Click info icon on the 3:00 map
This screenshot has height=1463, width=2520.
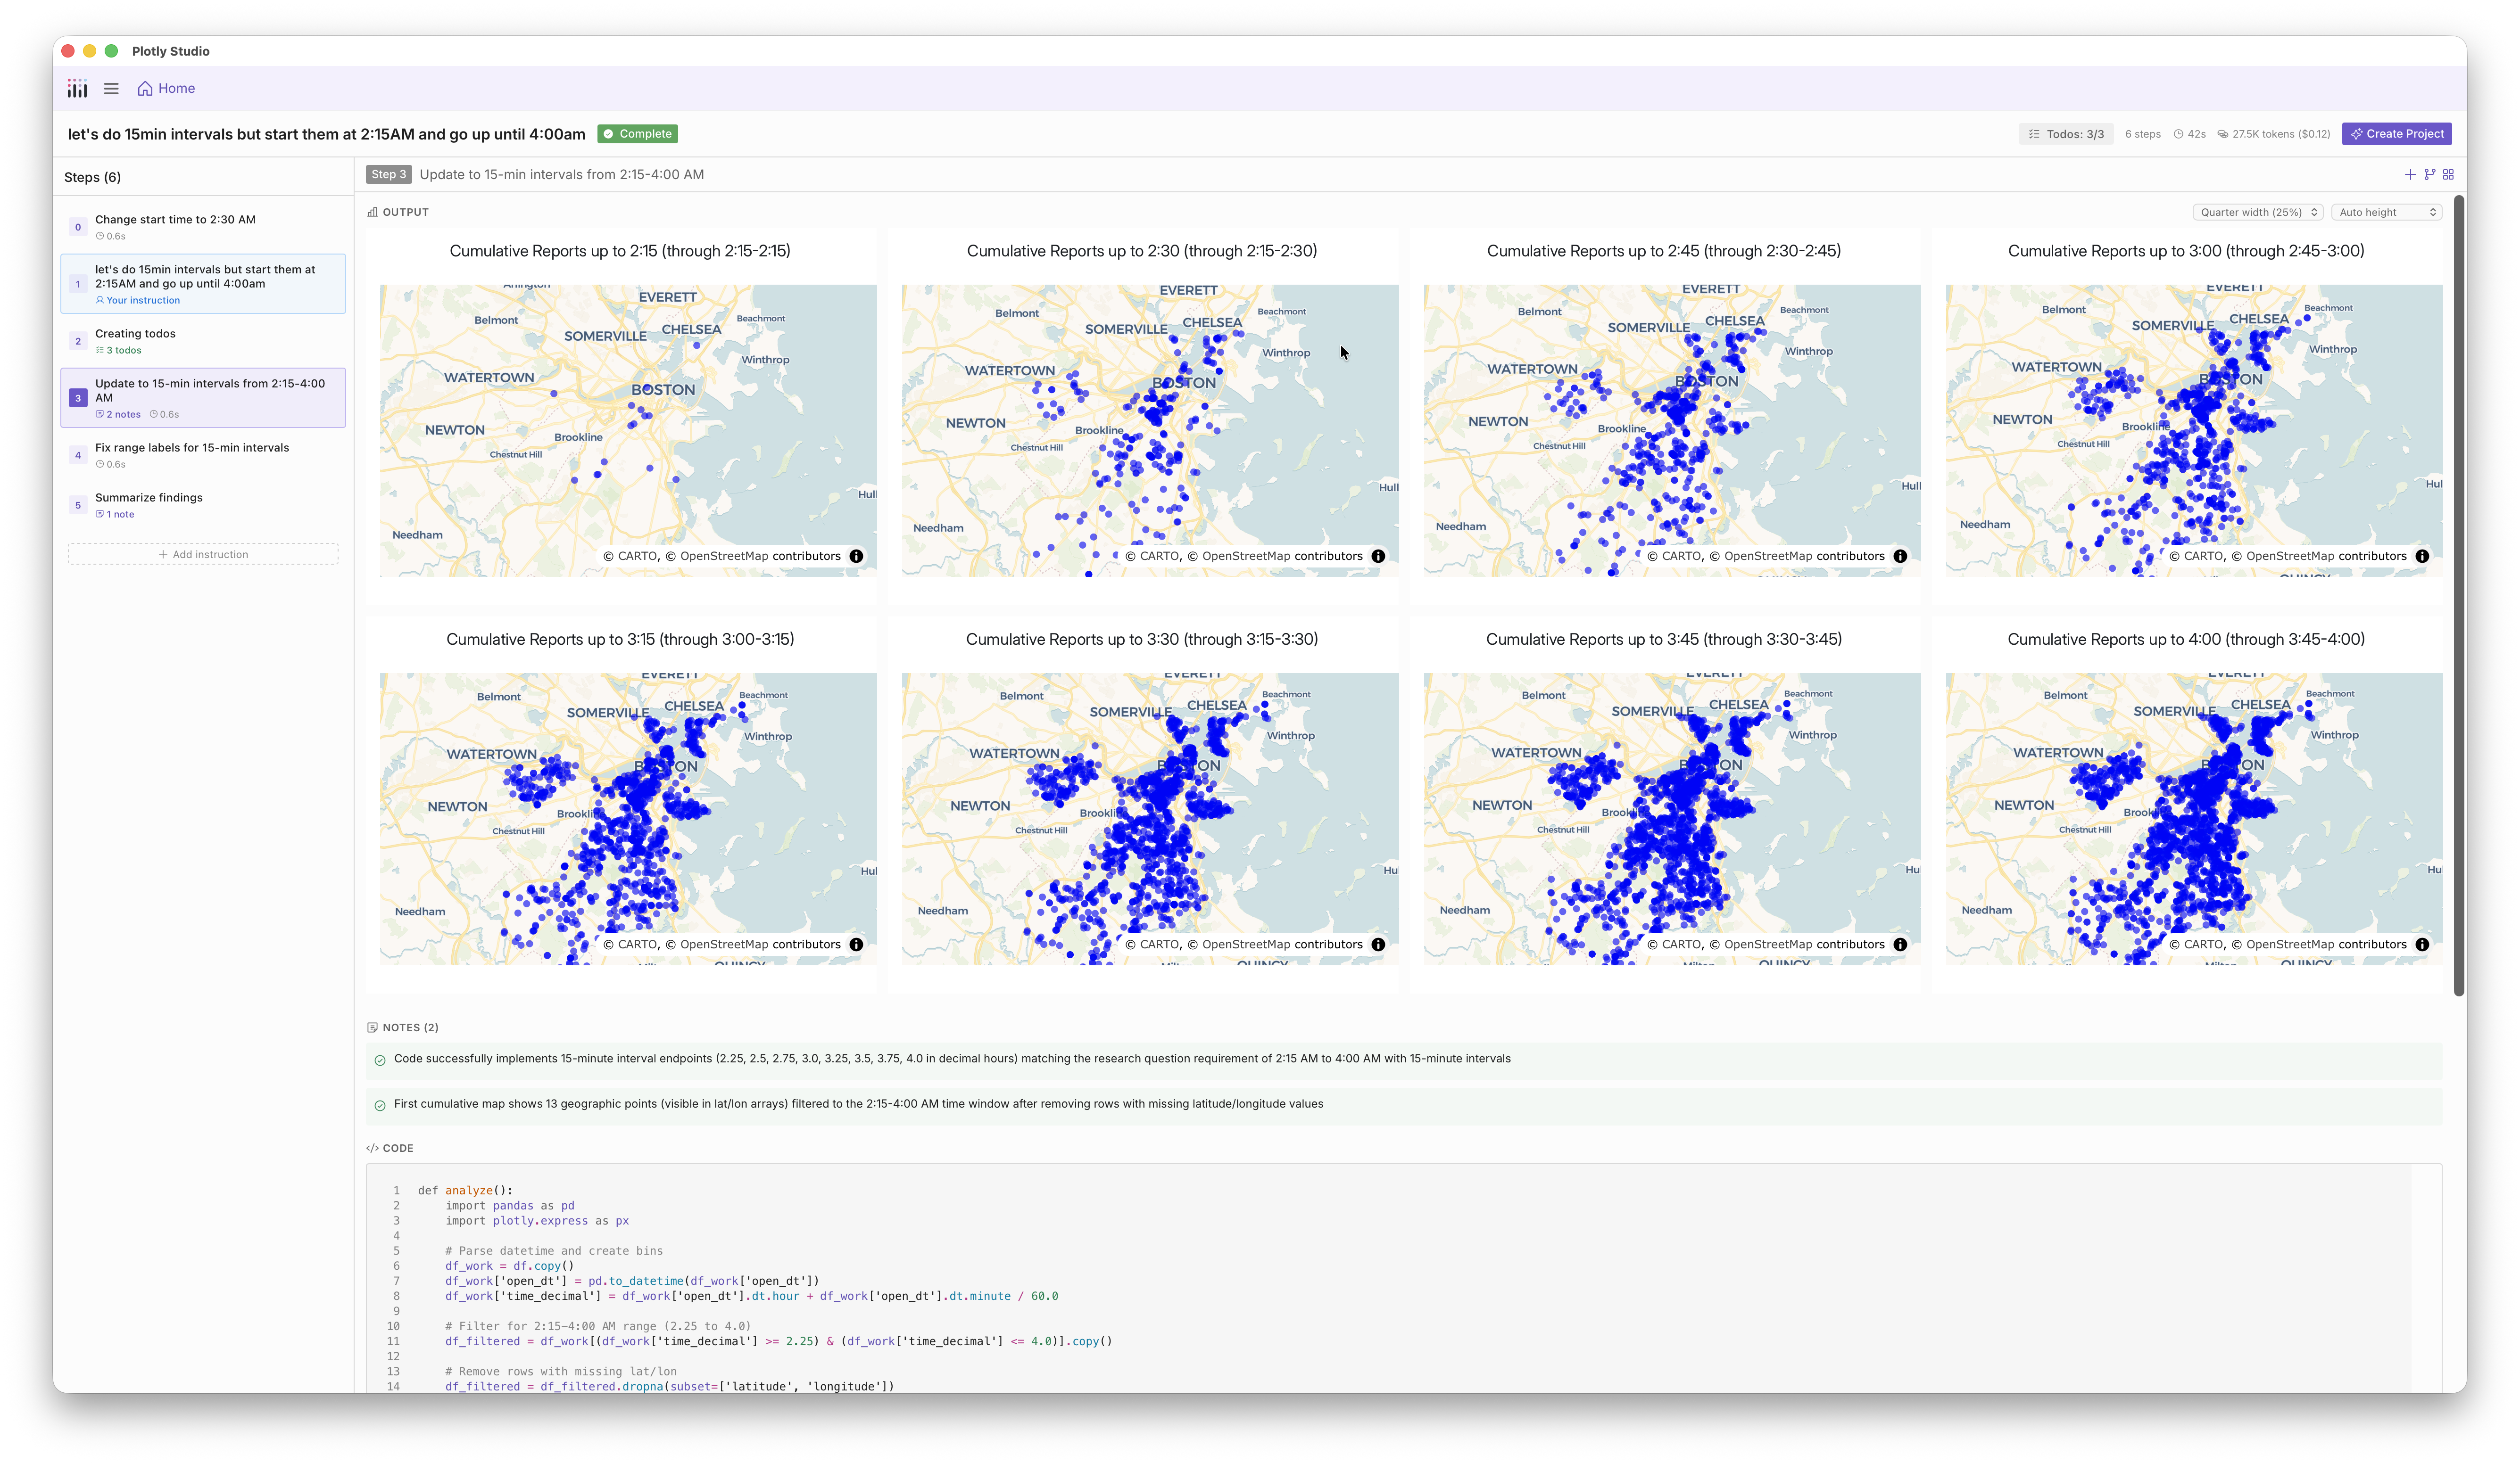pyautogui.click(x=2422, y=557)
